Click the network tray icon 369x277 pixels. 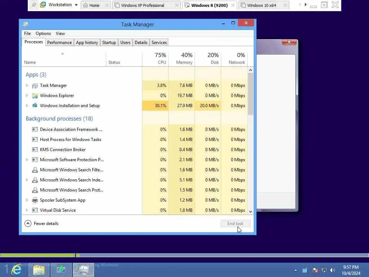[324, 270]
